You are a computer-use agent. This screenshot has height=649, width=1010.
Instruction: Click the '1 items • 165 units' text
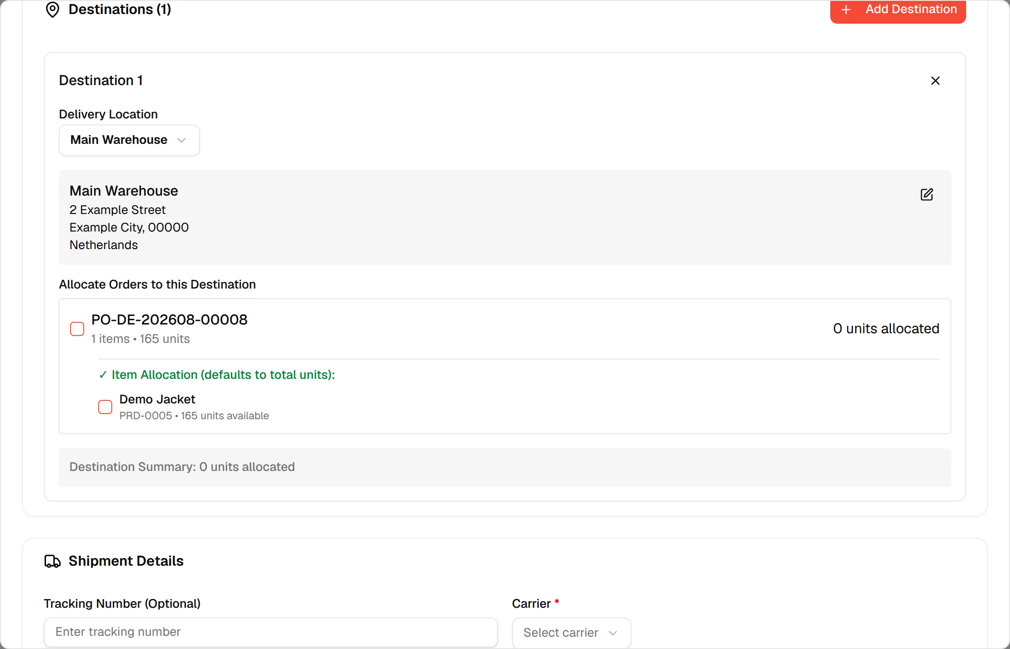pos(140,339)
